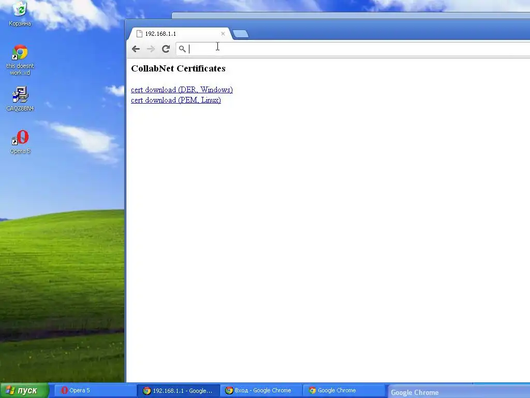Switch to 192.168.1.1 - Google taskbar button

[179, 391]
